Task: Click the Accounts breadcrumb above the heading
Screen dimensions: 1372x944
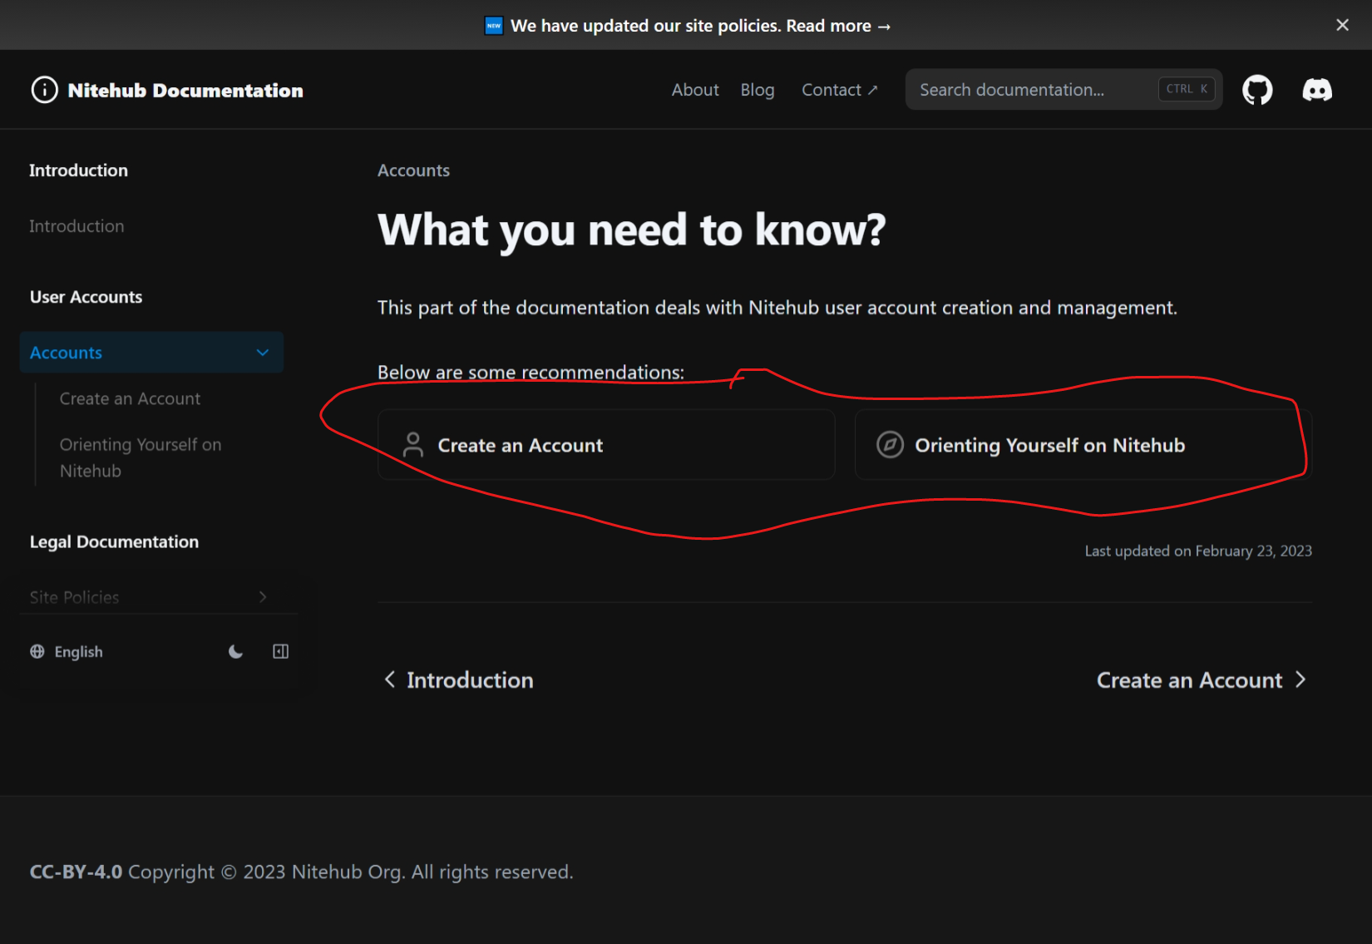Action: [413, 171]
